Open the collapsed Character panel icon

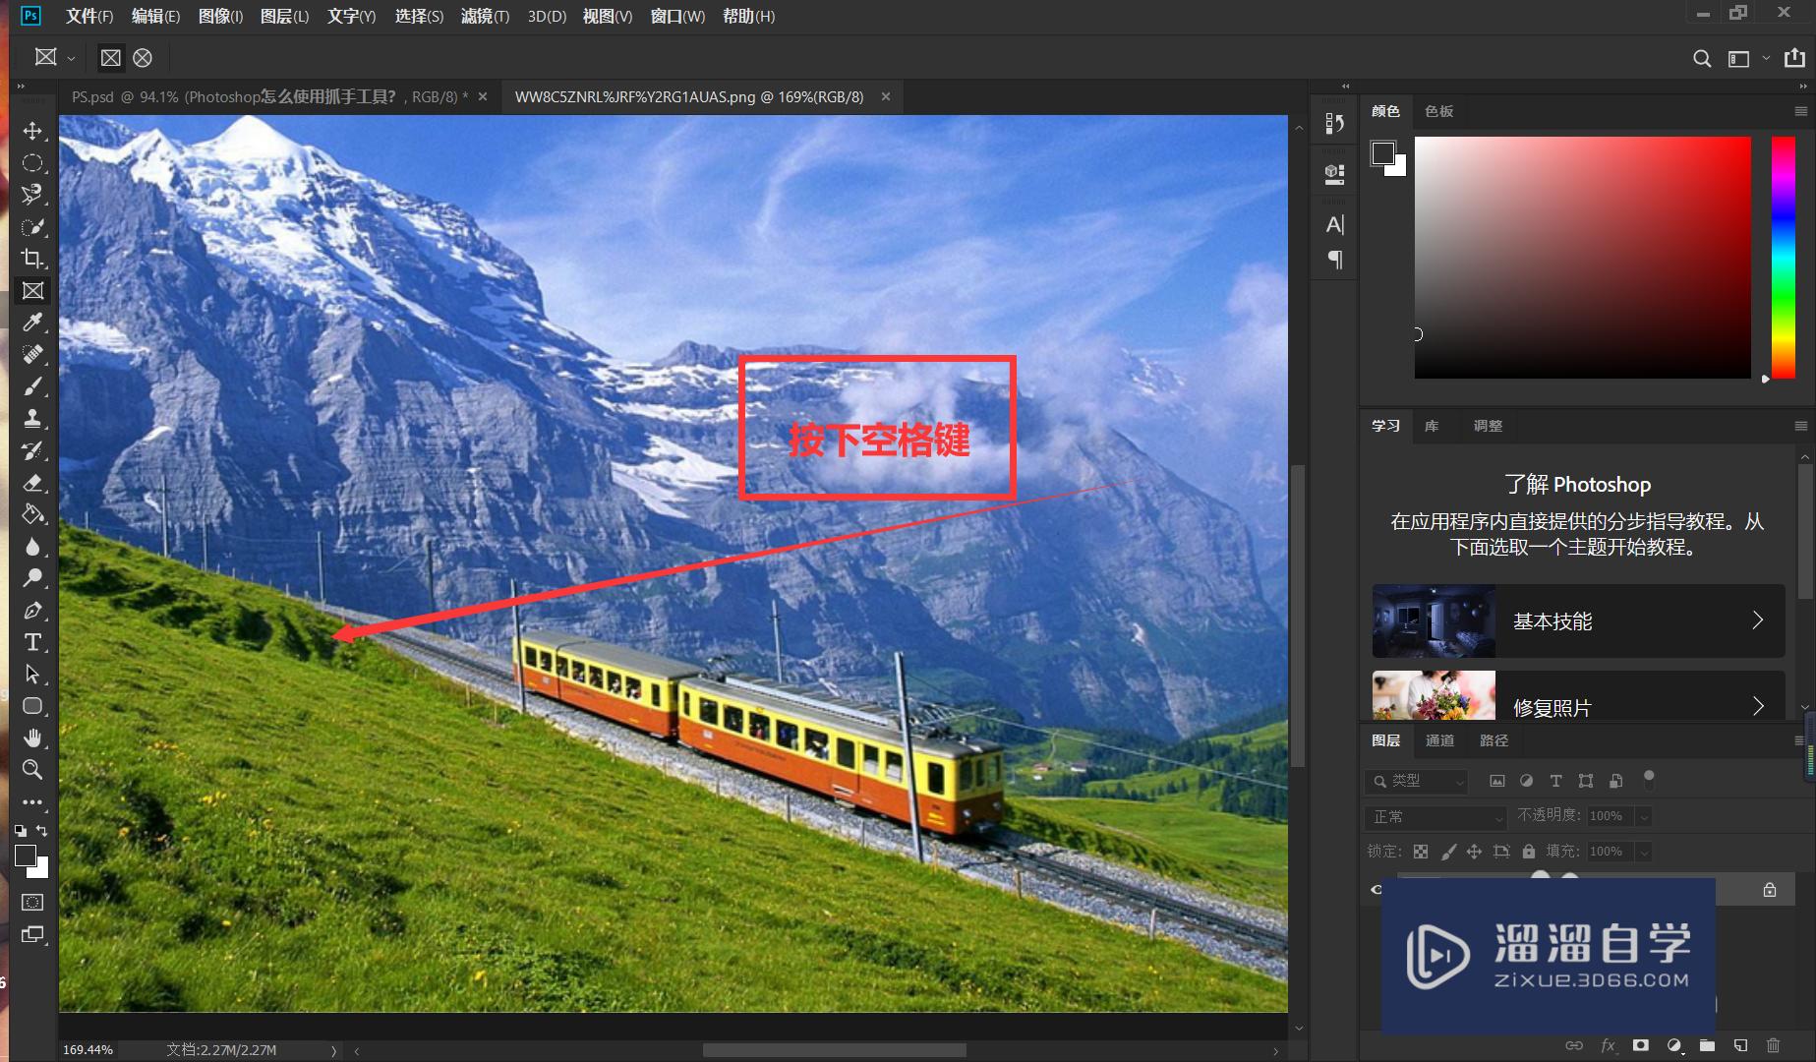click(x=1334, y=224)
